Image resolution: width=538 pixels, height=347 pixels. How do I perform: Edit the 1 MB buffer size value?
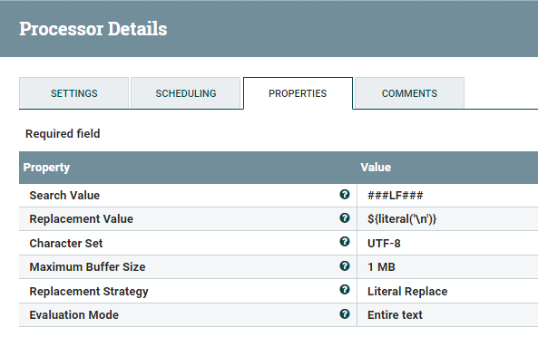point(447,267)
